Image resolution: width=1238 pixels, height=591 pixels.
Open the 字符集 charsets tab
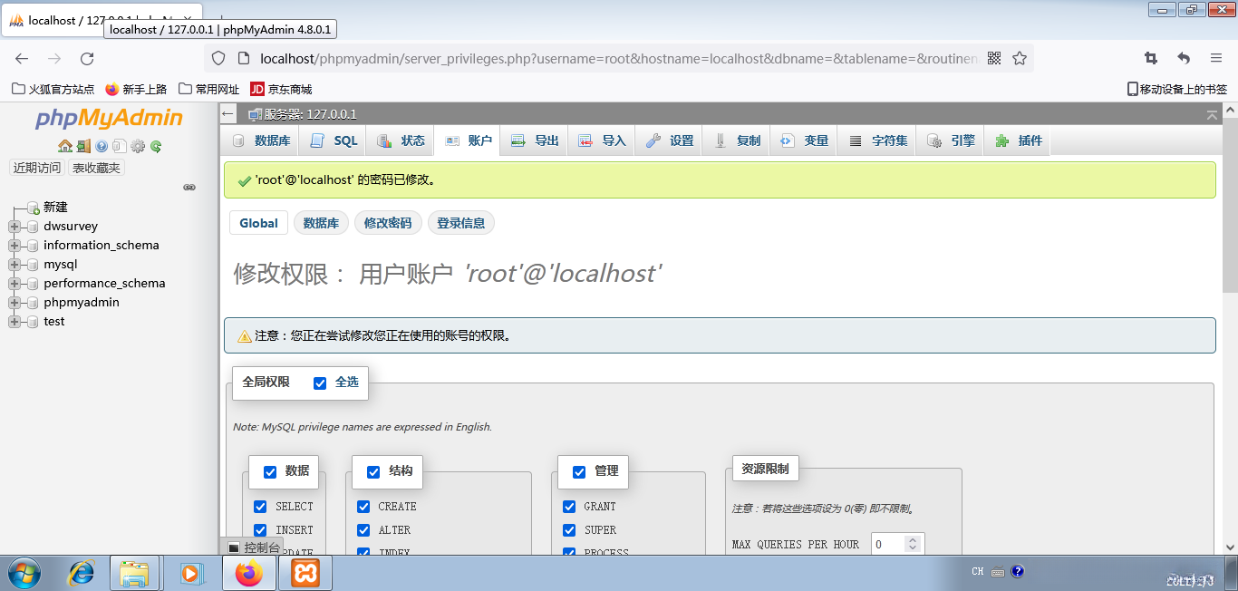click(x=878, y=140)
